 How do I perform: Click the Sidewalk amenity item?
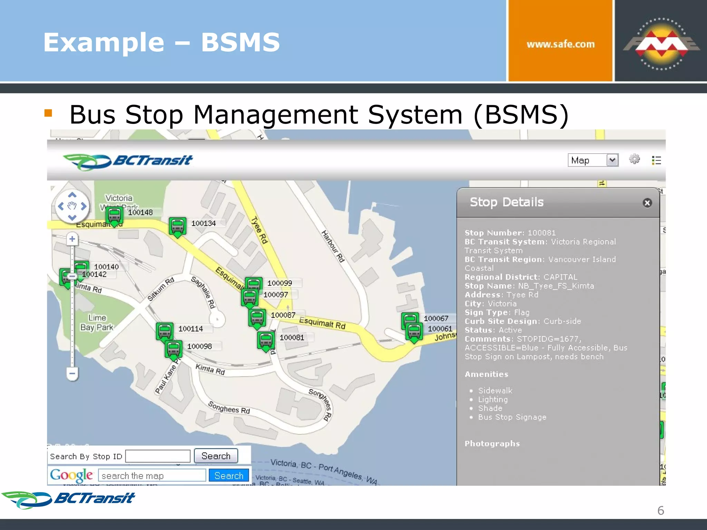pos(495,391)
